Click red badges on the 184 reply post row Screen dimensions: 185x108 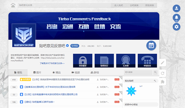click(117, 87)
